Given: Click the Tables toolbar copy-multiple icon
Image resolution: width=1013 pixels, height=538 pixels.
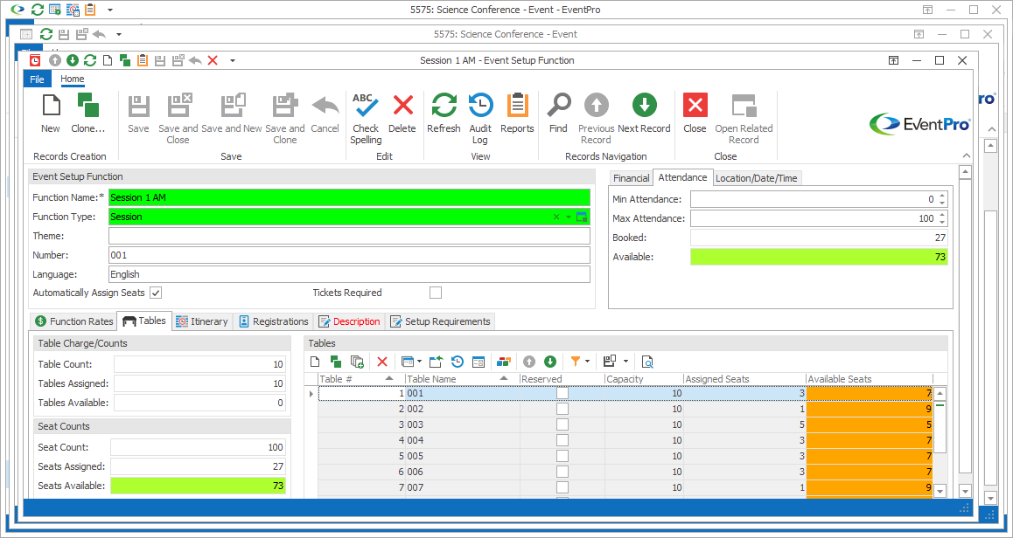Looking at the screenshot, I should click(357, 362).
